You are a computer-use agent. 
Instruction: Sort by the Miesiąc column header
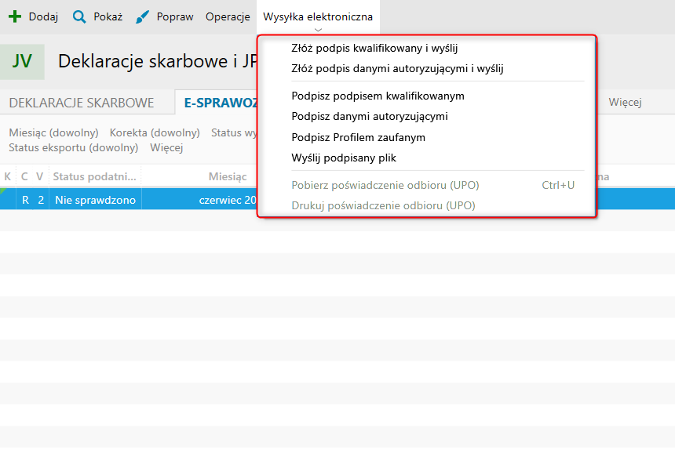pyautogui.click(x=228, y=176)
